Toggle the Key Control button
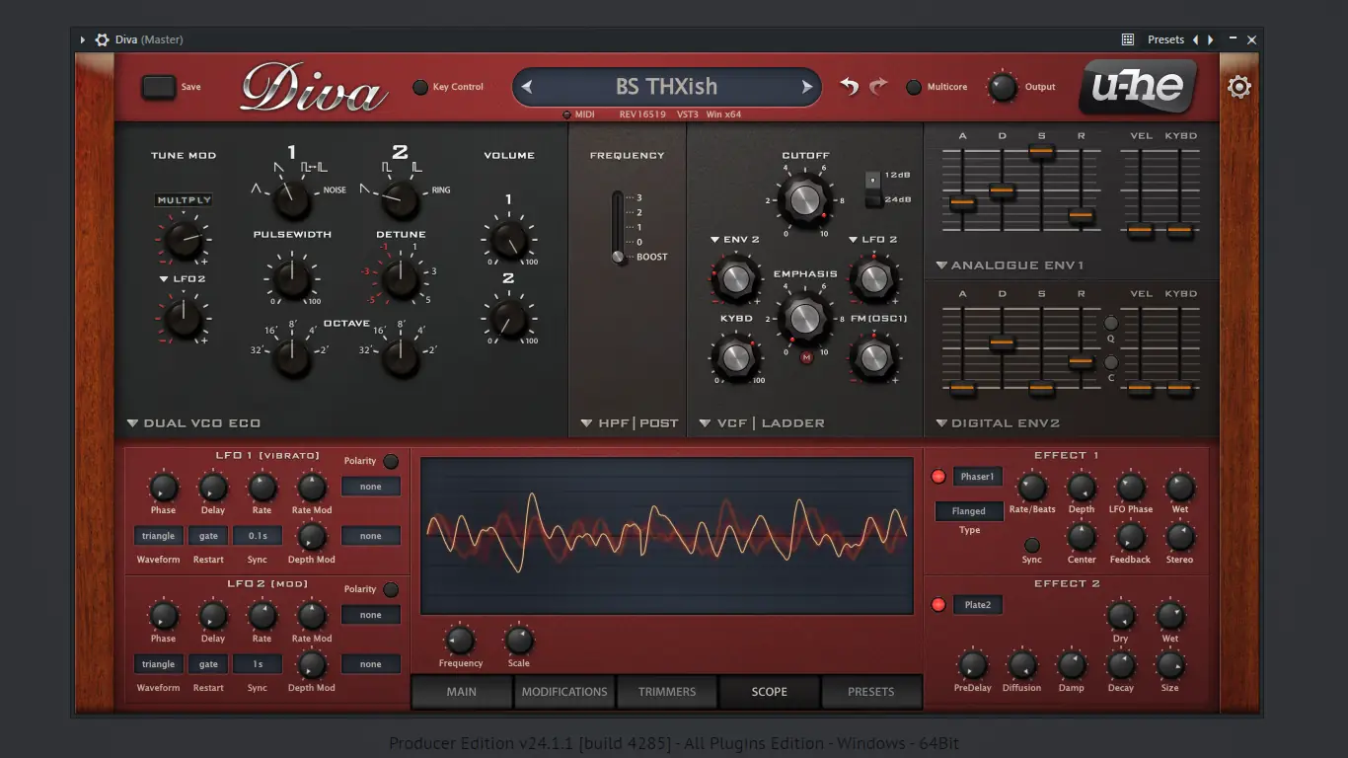Image resolution: width=1348 pixels, height=758 pixels. pyautogui.click(x=420, y=87)
